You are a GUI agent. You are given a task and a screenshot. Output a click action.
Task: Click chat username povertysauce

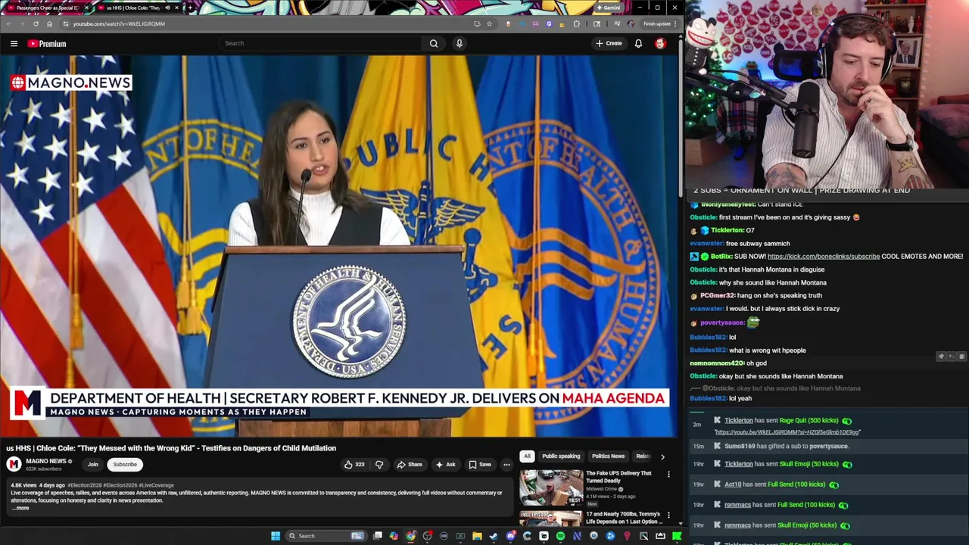tap(722, 322)
